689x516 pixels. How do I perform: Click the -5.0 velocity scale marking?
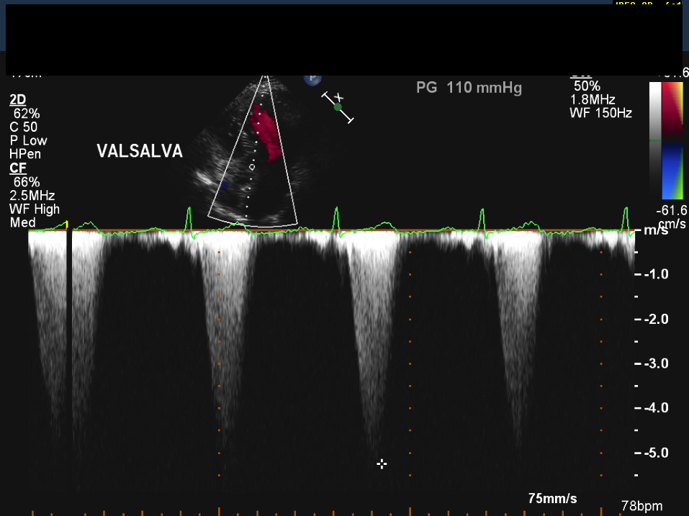click(x=655, y=453)
